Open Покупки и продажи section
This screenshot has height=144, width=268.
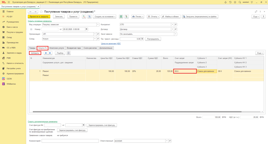tap(15, 32)
